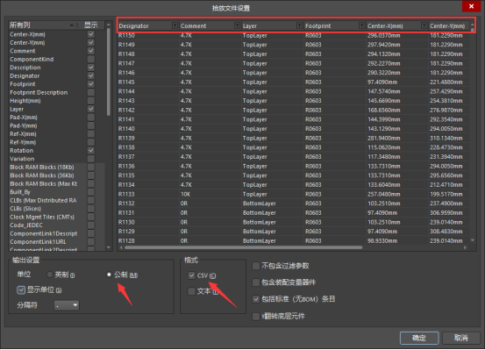Select the 公制 (metric) unit radio

[x=109, y=275]
